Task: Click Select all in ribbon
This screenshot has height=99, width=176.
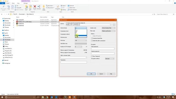Action: [71, 5]
